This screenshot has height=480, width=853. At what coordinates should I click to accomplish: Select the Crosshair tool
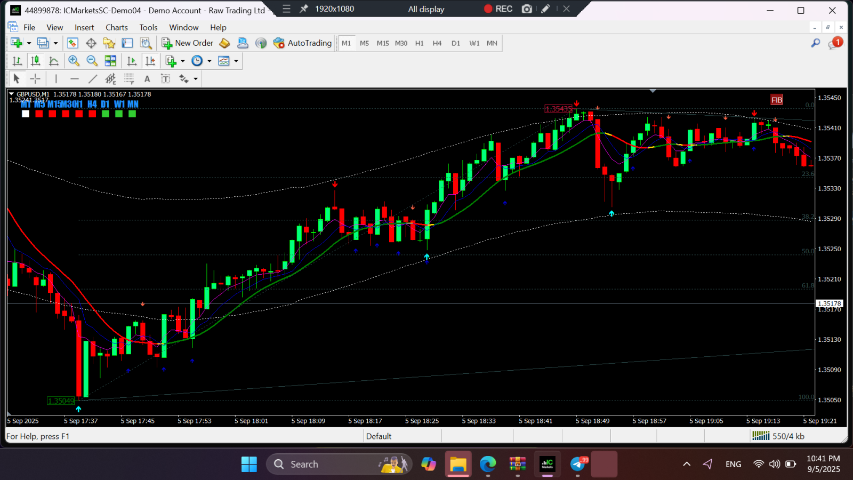click(35, 78)
